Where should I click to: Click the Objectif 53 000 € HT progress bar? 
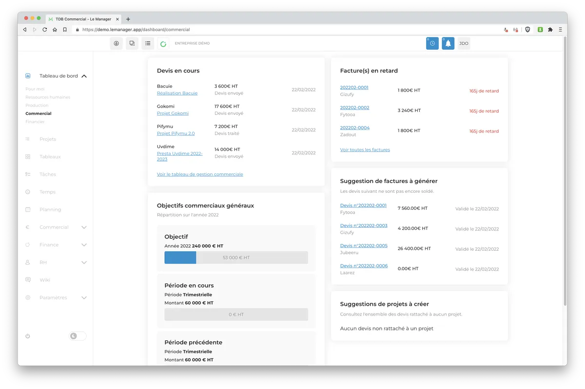pos(236,258)
